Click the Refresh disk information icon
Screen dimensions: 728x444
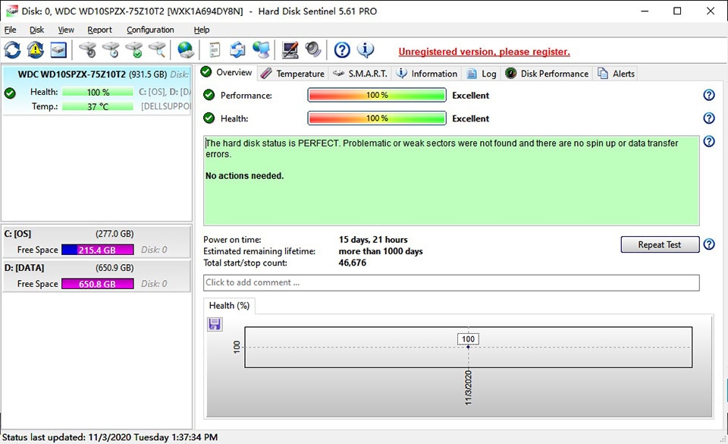(12, 50)
